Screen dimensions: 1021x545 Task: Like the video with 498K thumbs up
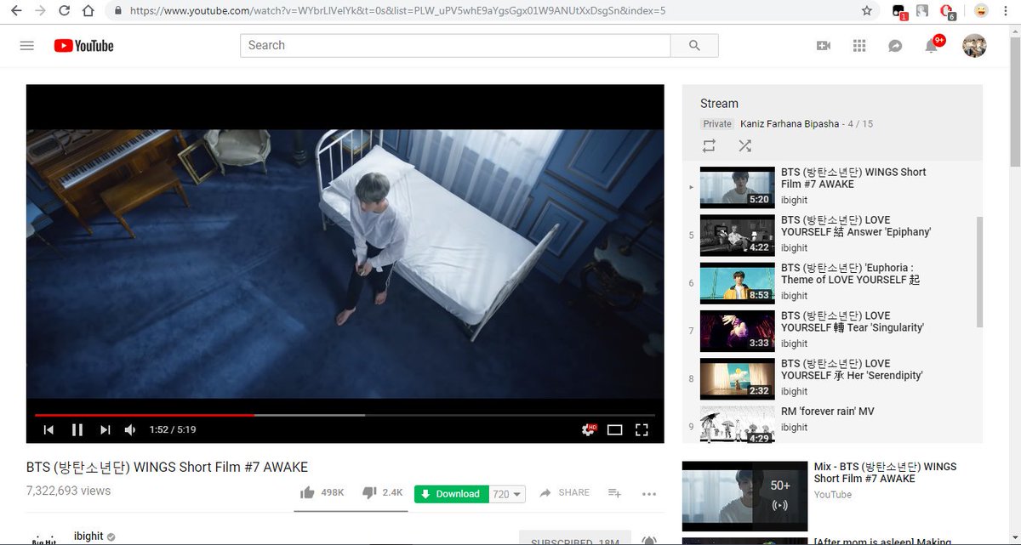322,493
